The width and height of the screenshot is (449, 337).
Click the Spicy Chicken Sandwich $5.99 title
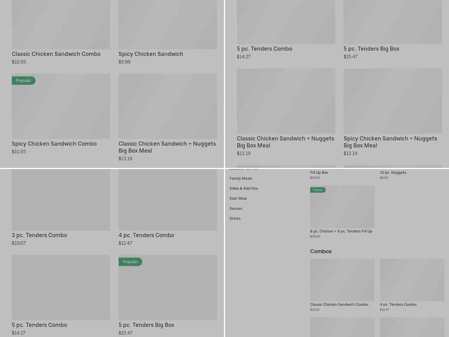(150, 54)
